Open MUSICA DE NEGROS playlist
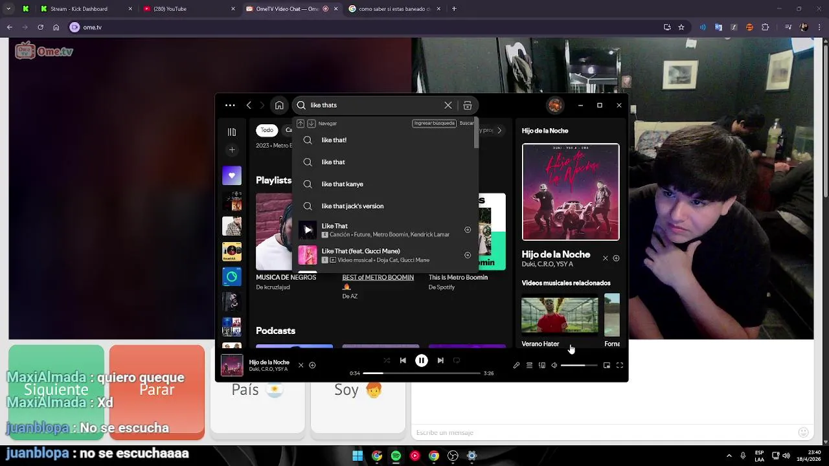 [286, 277]
